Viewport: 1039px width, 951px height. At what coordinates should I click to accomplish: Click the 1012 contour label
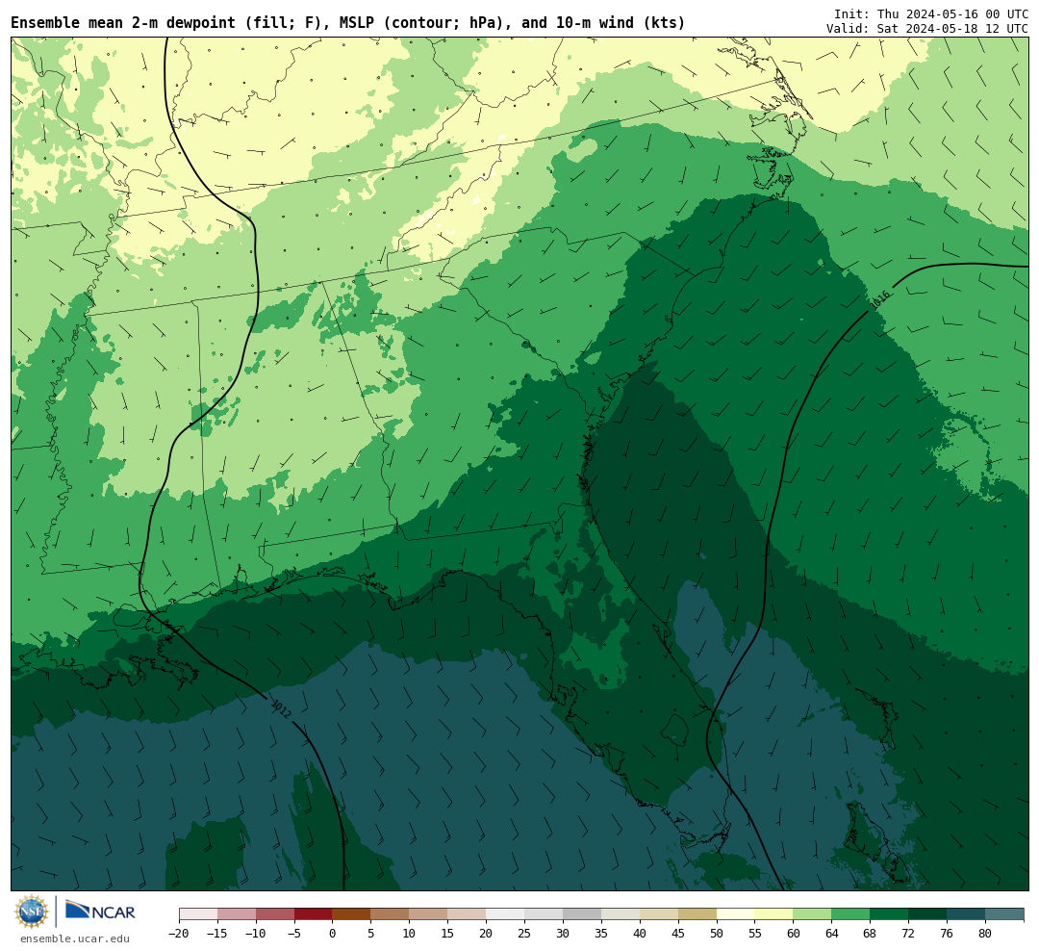[x=281, y=709]
